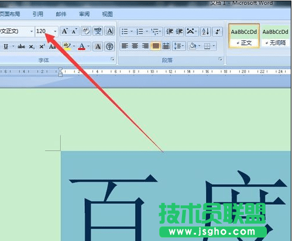
Task: Click the Decrease Indent icon
Action: coord(170,32)
